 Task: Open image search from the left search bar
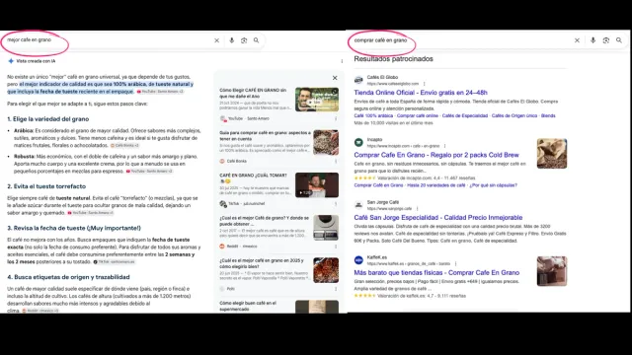244,40
